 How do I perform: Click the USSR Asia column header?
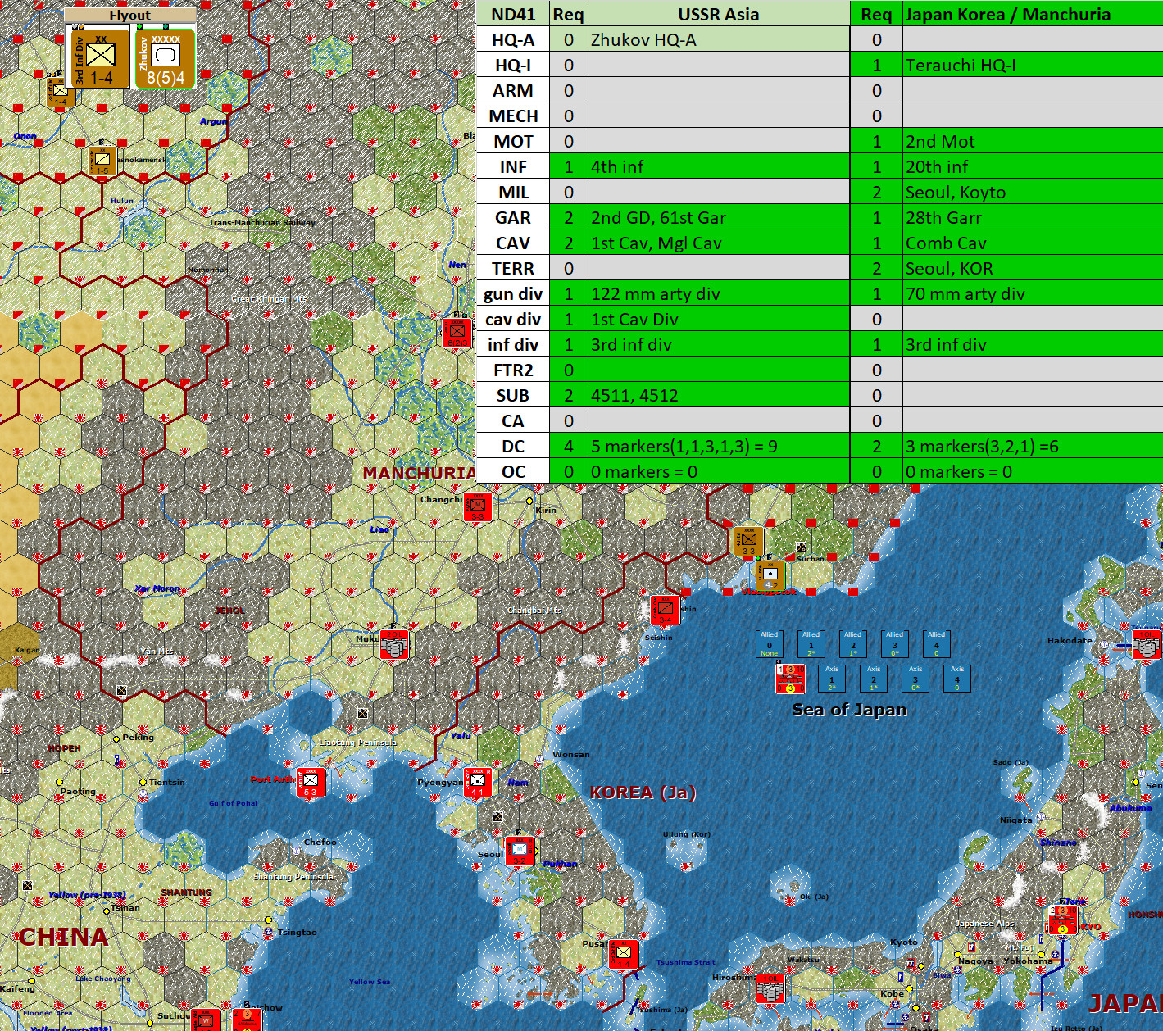point(719,14)
